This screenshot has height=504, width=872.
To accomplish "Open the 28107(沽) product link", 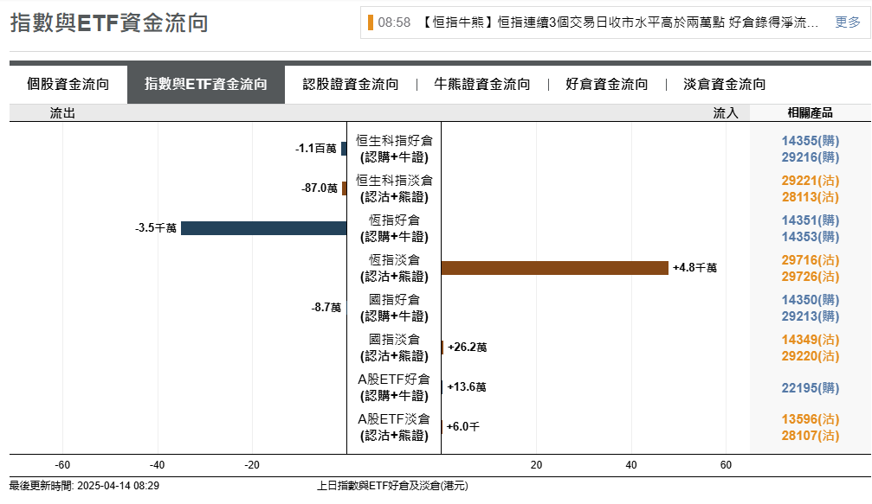I will tap(810, 436).
